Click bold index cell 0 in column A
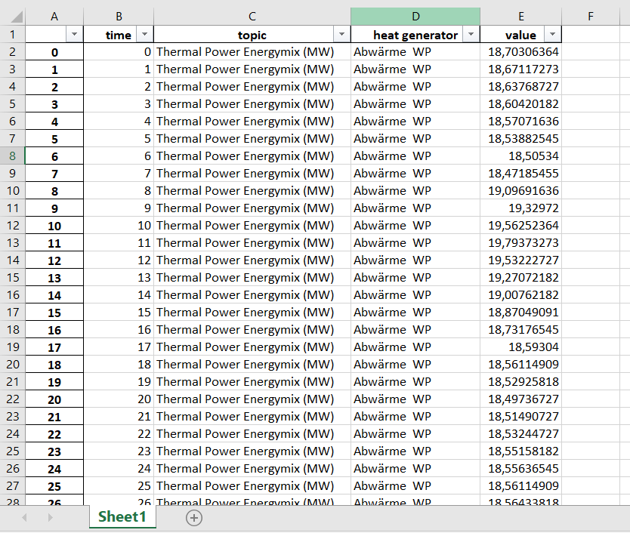This screenshot has height=533, width=630. (x=54, y=52)
